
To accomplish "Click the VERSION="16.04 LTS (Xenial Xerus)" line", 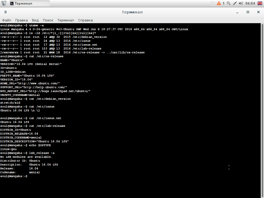I will pyautogui.click(x=31, y=64).
